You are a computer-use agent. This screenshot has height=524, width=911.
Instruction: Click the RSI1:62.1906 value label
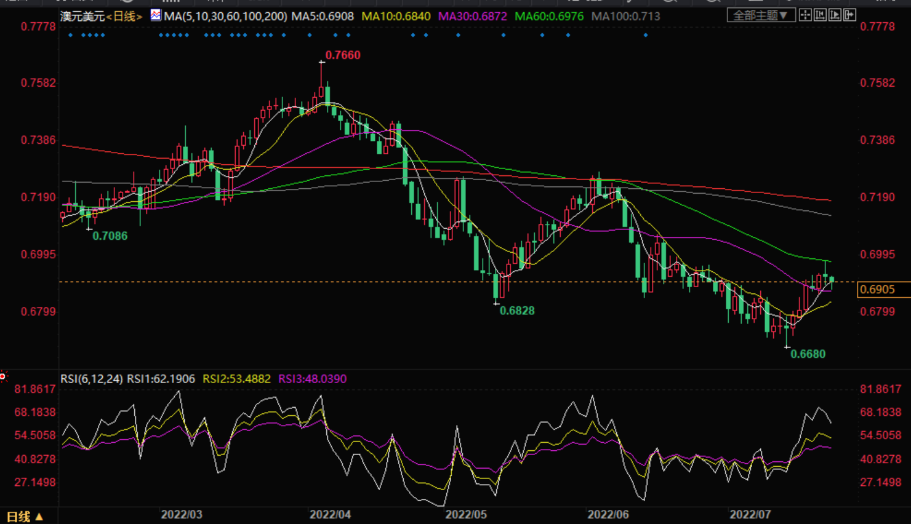point(161,379)
